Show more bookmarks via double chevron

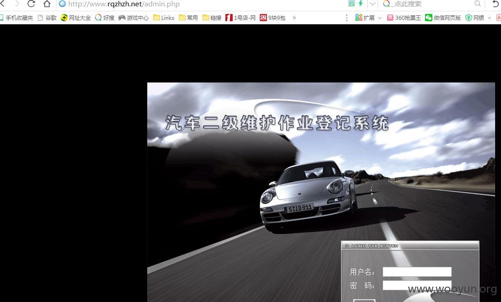pos(294,18)
